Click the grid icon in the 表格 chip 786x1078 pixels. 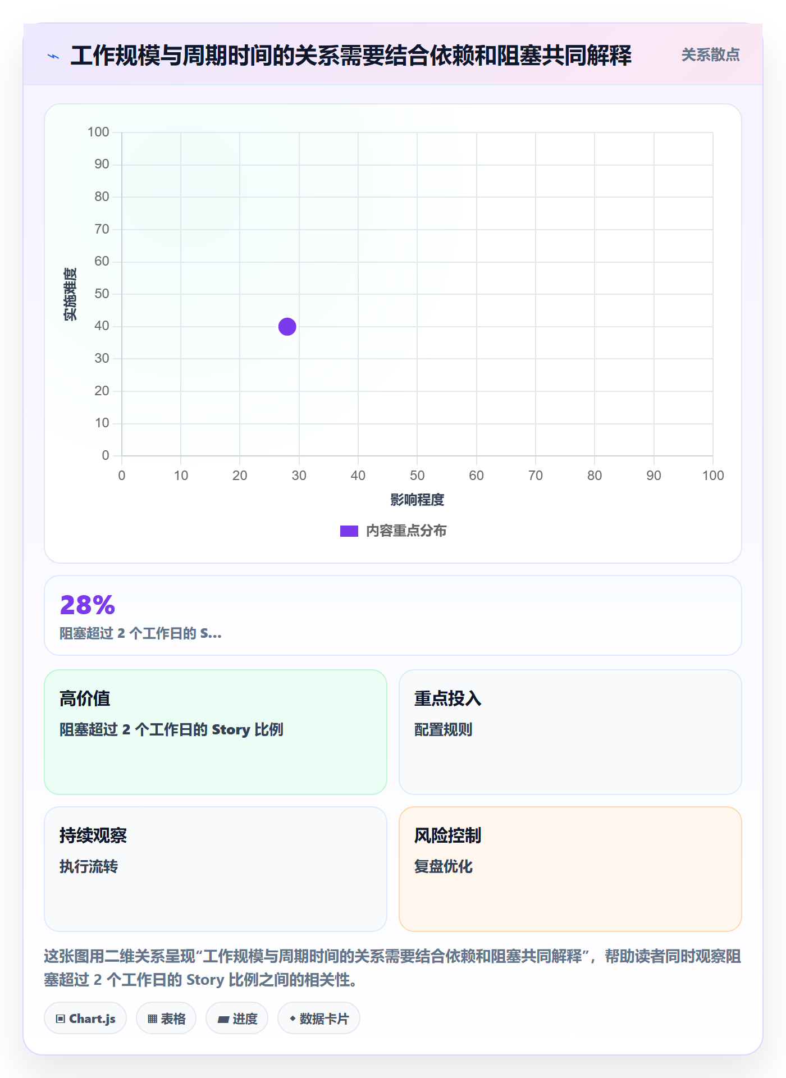[152, 1019]
